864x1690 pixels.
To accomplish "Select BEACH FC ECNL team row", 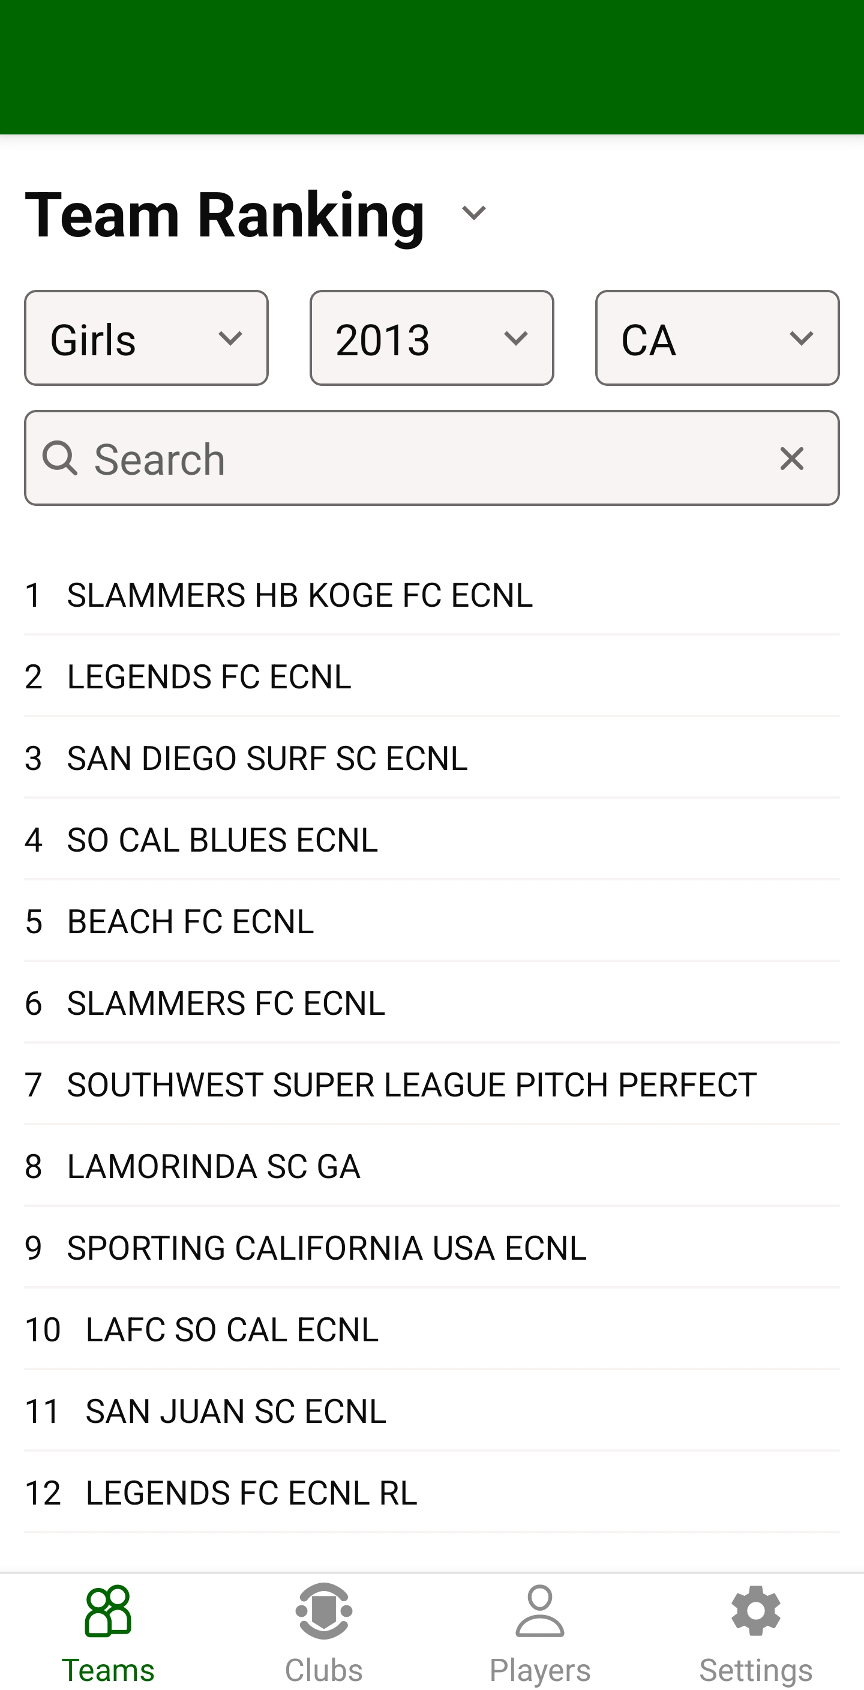I will 190,921.
